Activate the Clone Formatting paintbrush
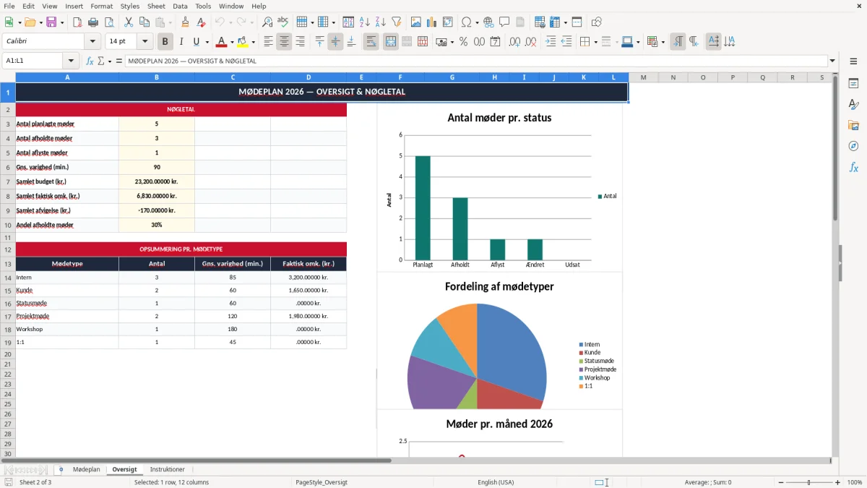 (186, 22)
